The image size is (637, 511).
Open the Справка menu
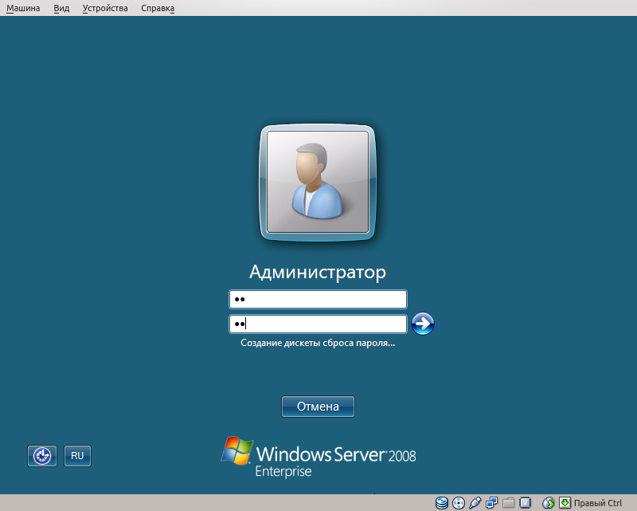click(157, 7)
